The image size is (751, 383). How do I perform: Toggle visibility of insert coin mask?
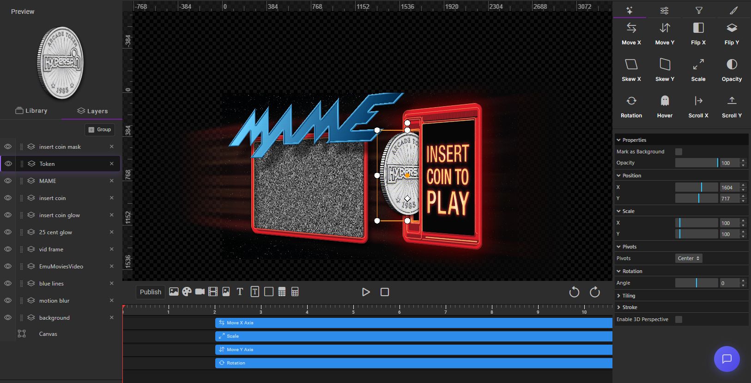[8, 146]
